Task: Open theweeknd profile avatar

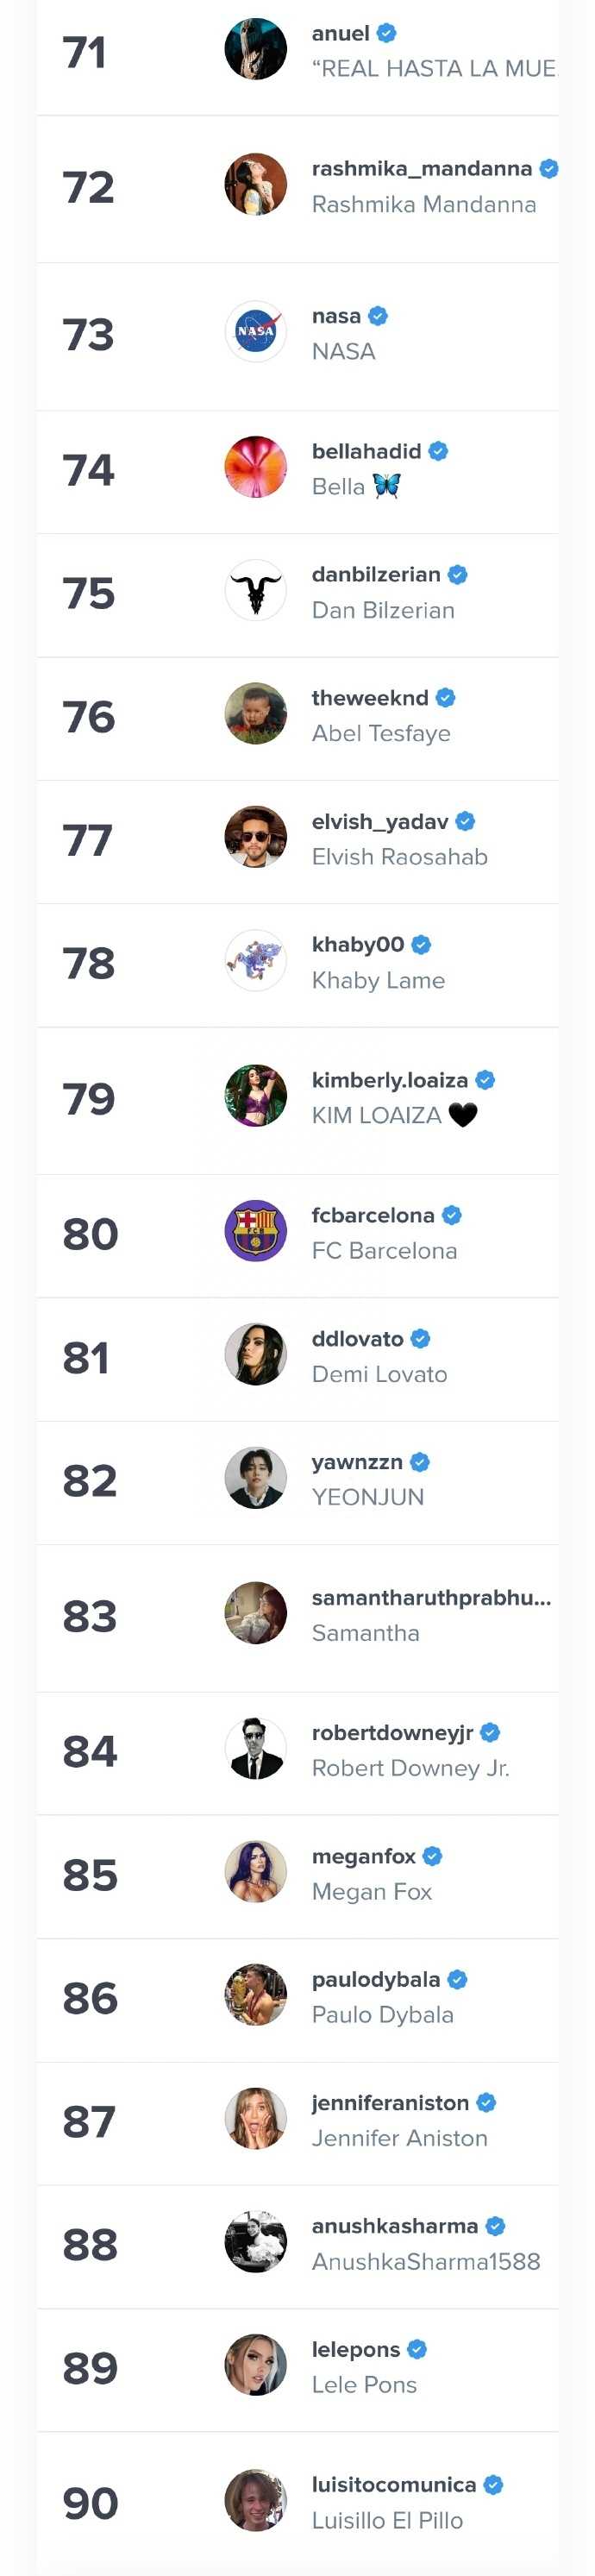Action: [255, 714]
